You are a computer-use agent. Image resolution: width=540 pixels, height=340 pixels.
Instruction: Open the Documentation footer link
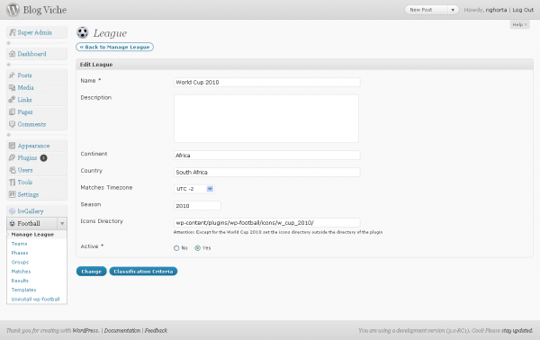point(122,330)
